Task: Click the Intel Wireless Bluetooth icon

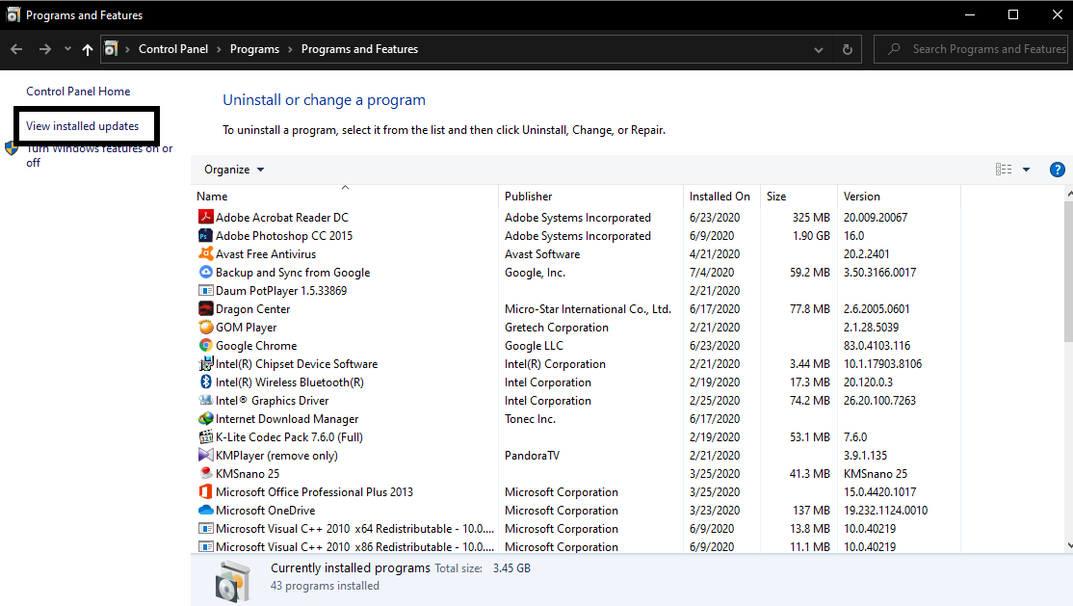Action: 205,382
